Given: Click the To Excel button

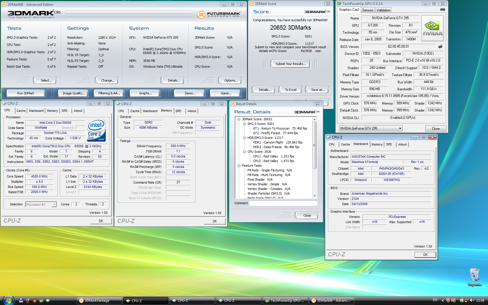Looking at the screenshot, I should point(290,90).
